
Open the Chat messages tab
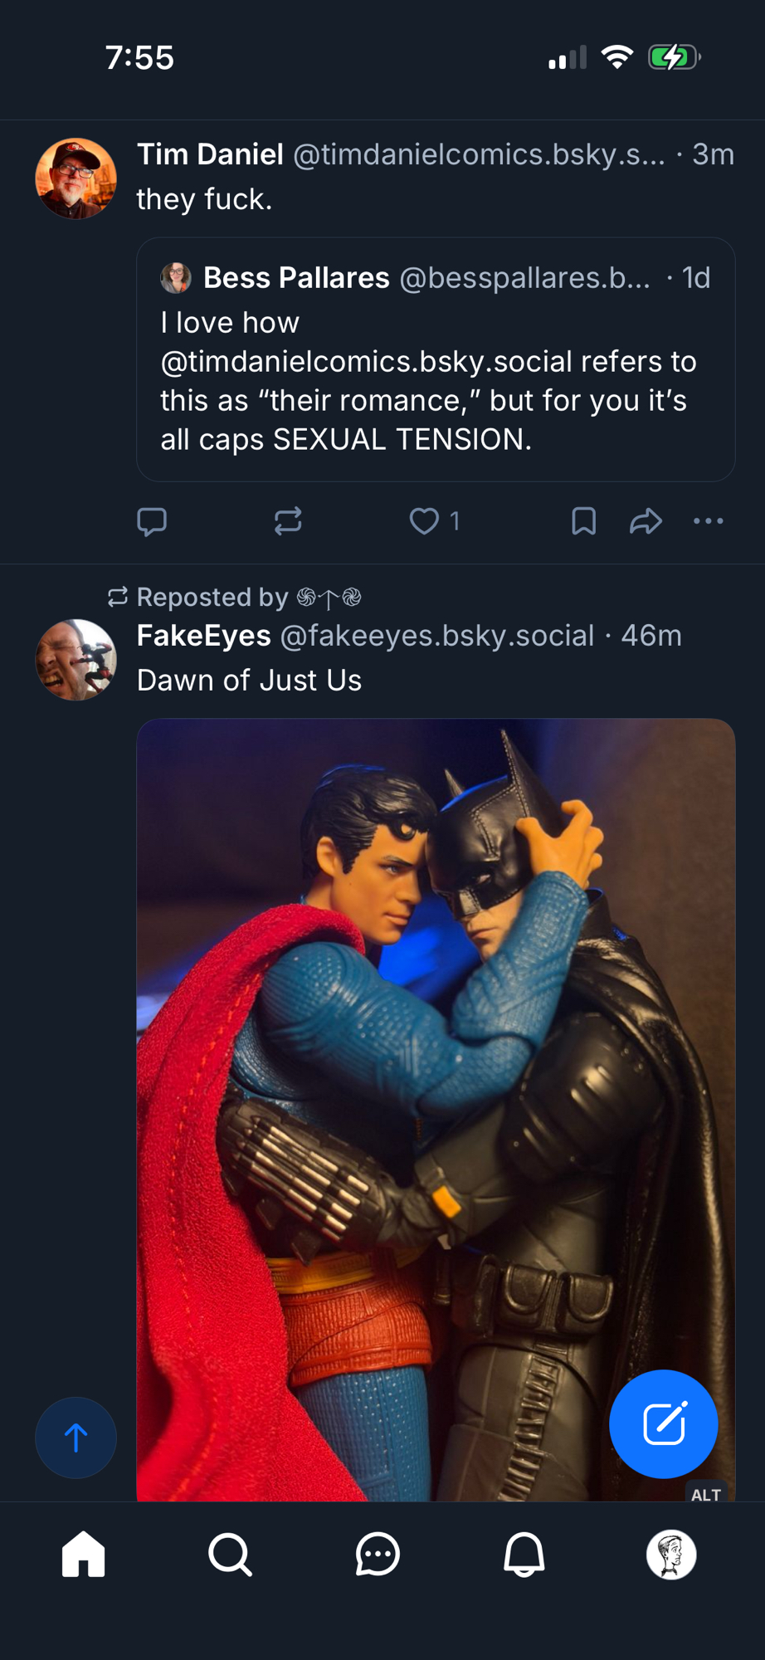378,1555
